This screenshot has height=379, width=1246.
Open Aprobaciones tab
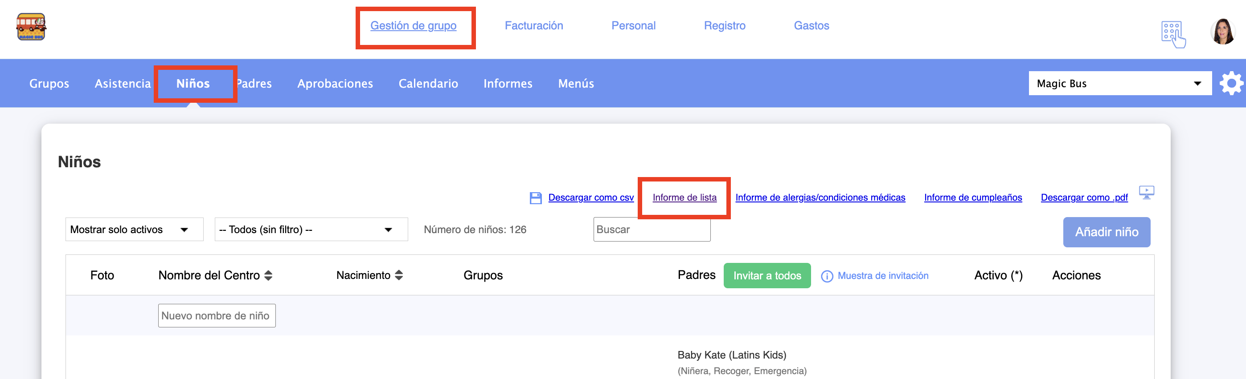coord(335,84)
